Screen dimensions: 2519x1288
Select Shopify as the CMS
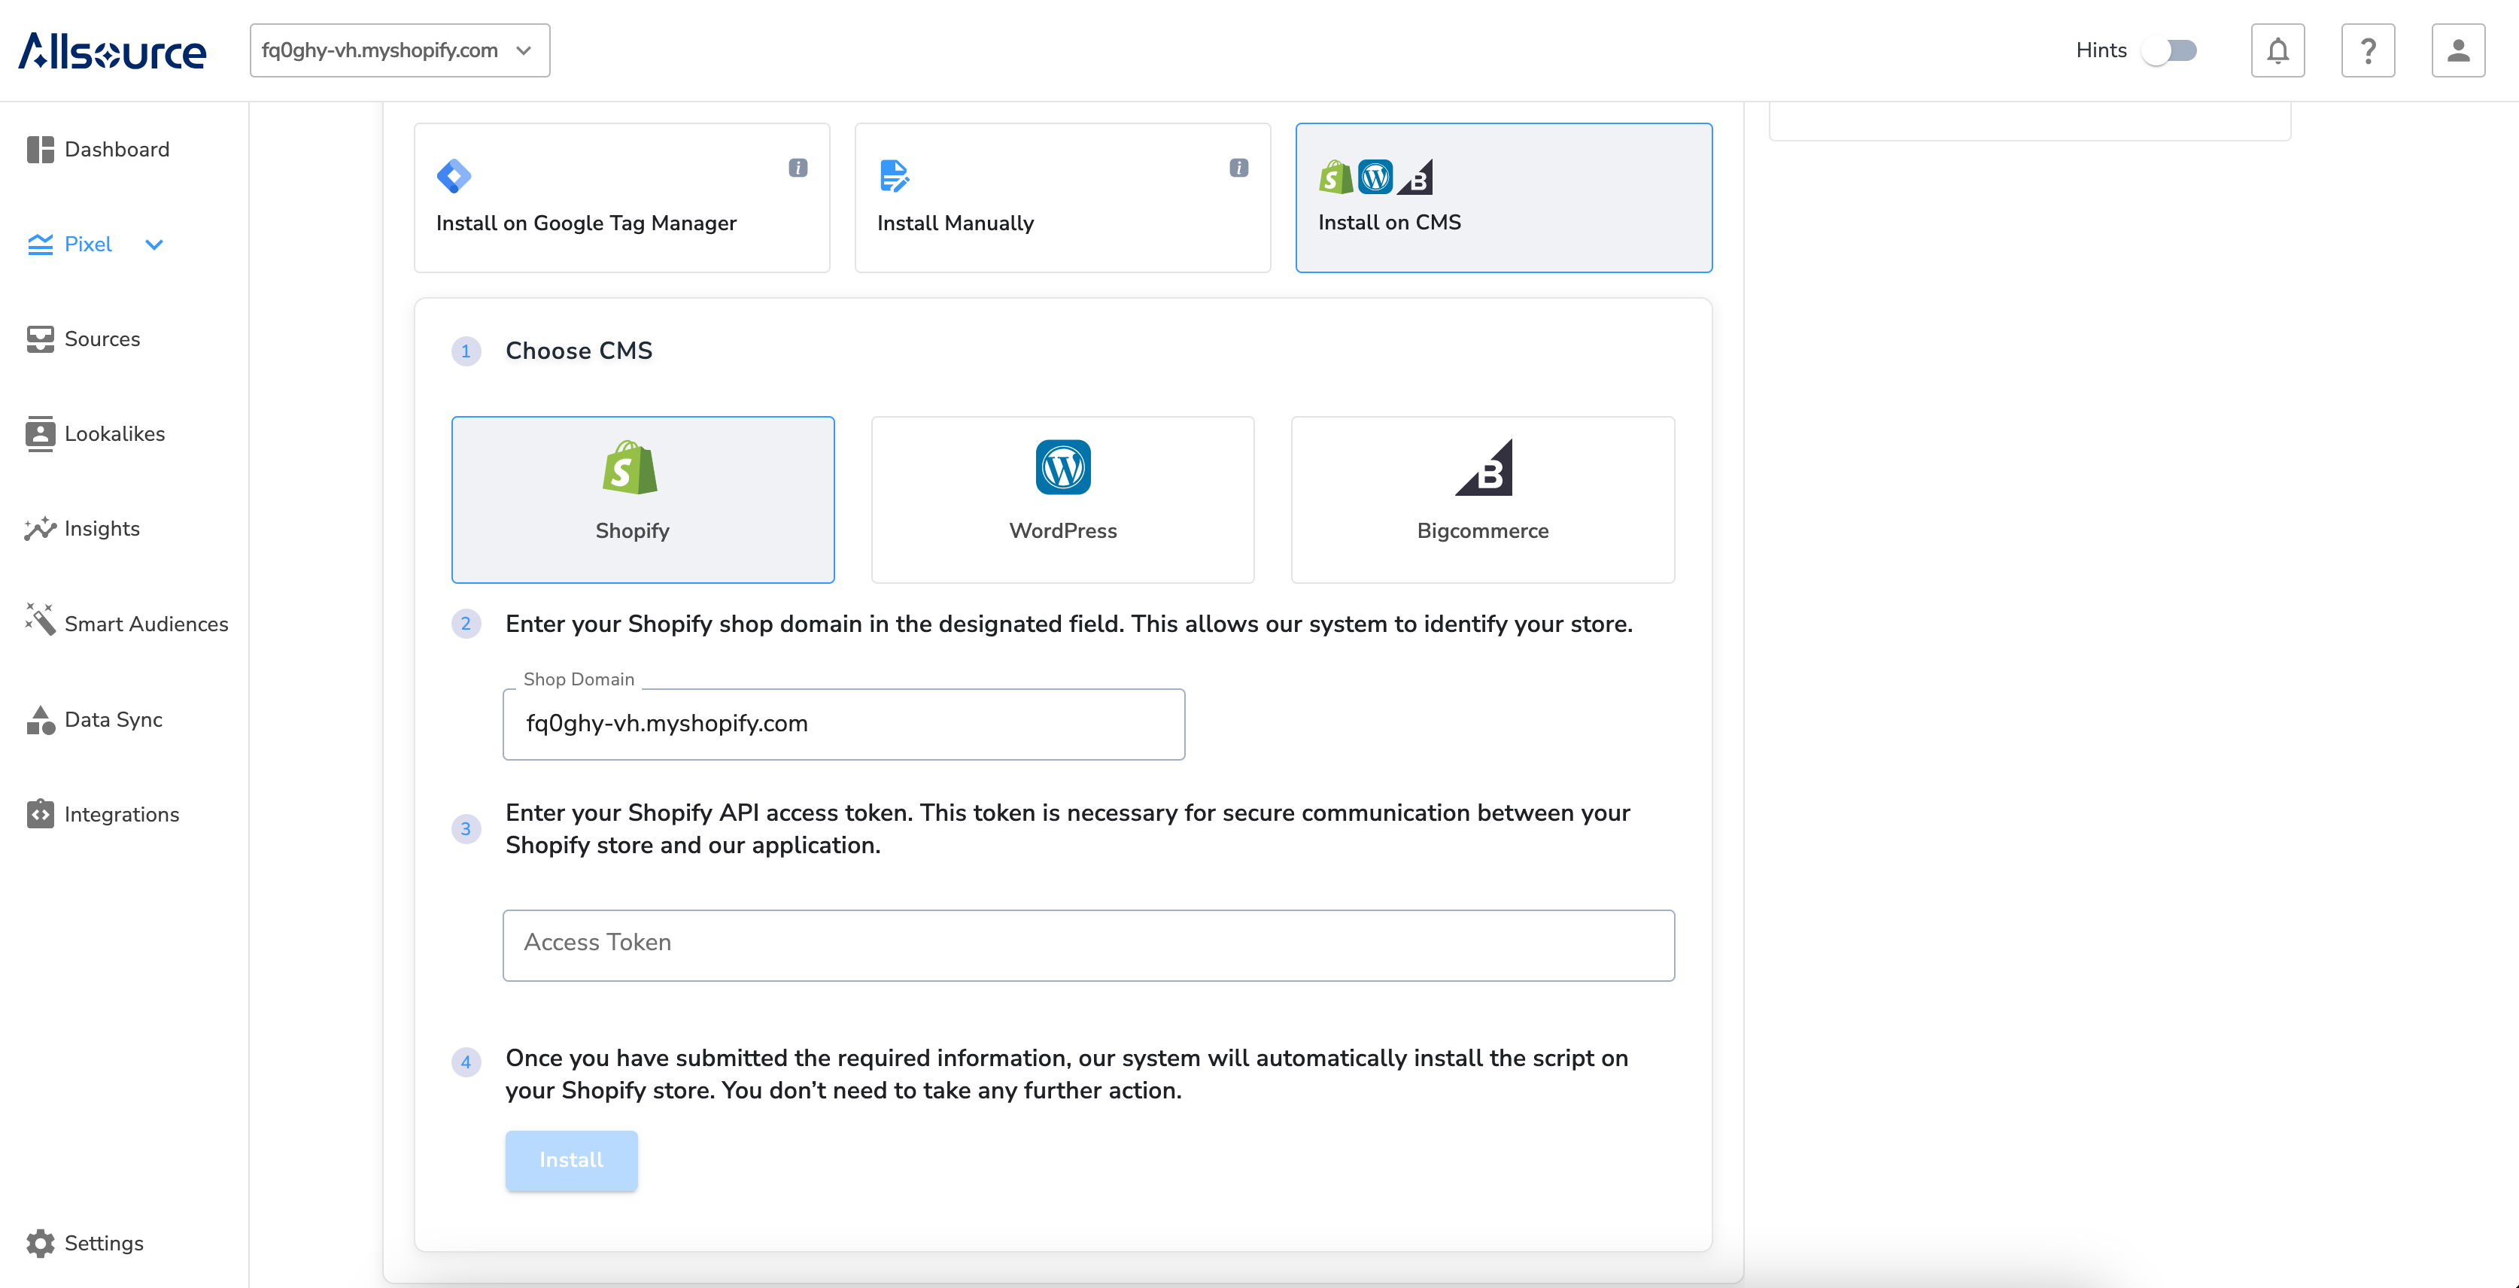(643, 500)
